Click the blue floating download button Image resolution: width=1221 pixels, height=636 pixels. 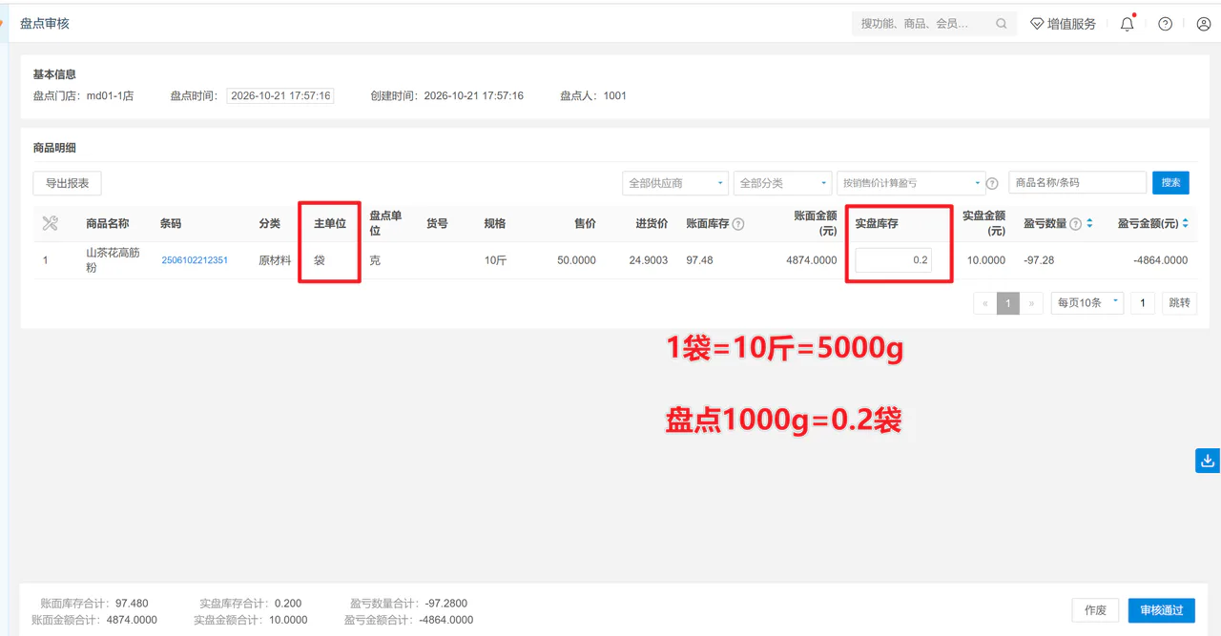coord(1208,461)
